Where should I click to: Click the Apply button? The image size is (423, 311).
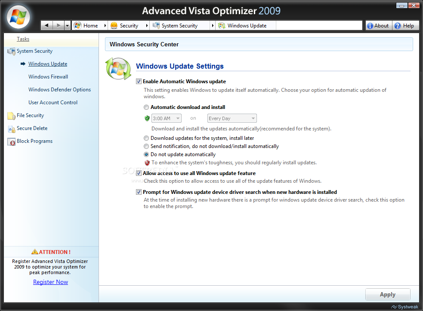point(388,294)
